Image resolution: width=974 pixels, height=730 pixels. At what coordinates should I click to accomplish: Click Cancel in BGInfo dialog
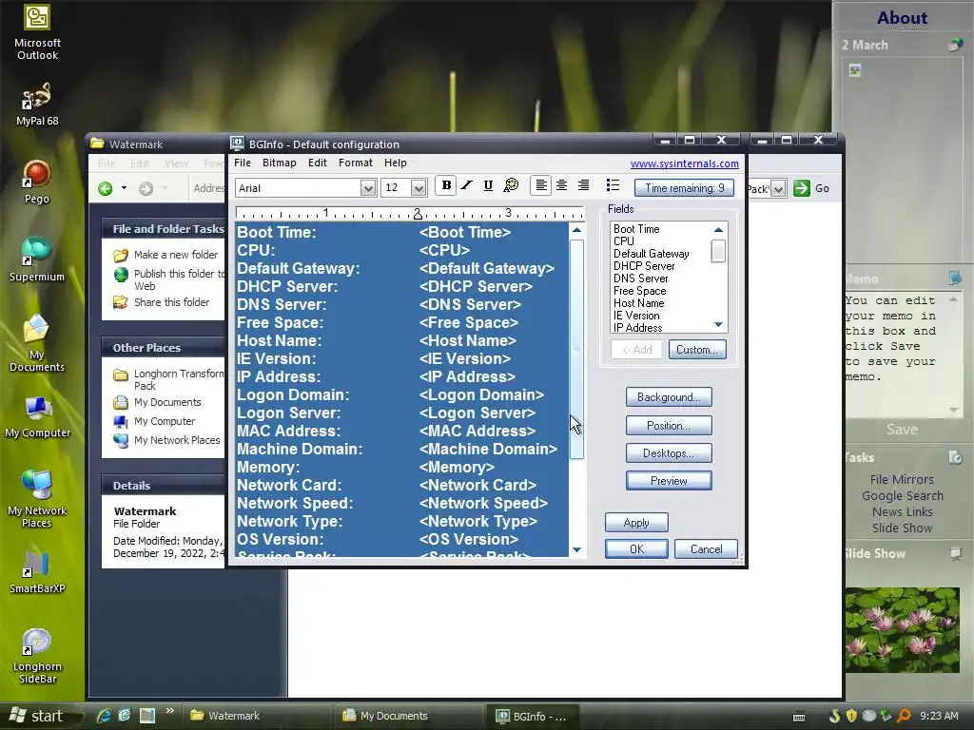(x=707, y=549)
